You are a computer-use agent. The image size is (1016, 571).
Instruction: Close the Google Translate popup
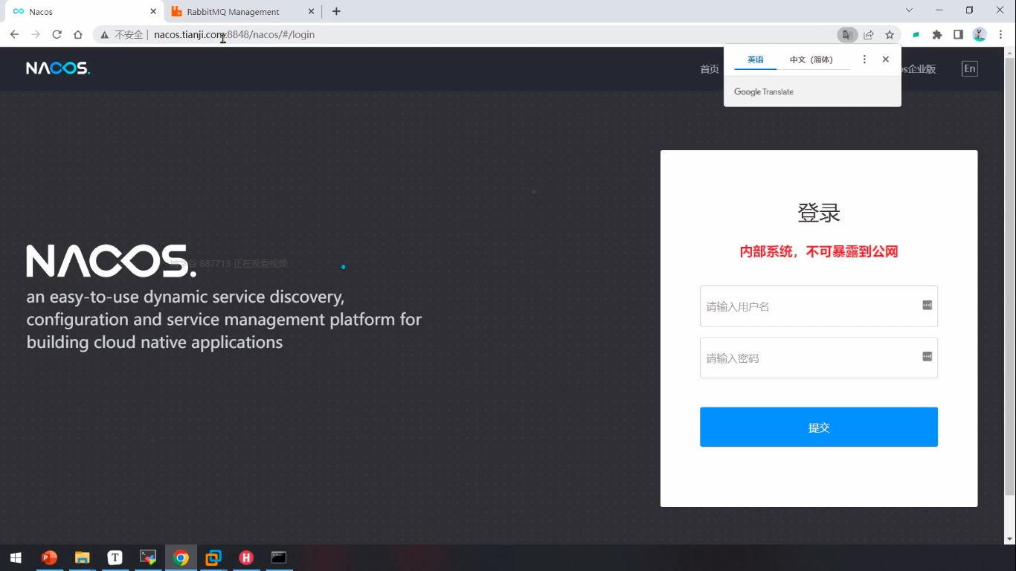click(885, 59)
